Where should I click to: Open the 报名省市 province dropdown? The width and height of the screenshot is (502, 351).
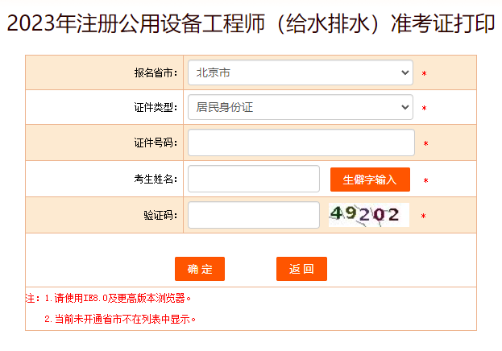(300, 72)
